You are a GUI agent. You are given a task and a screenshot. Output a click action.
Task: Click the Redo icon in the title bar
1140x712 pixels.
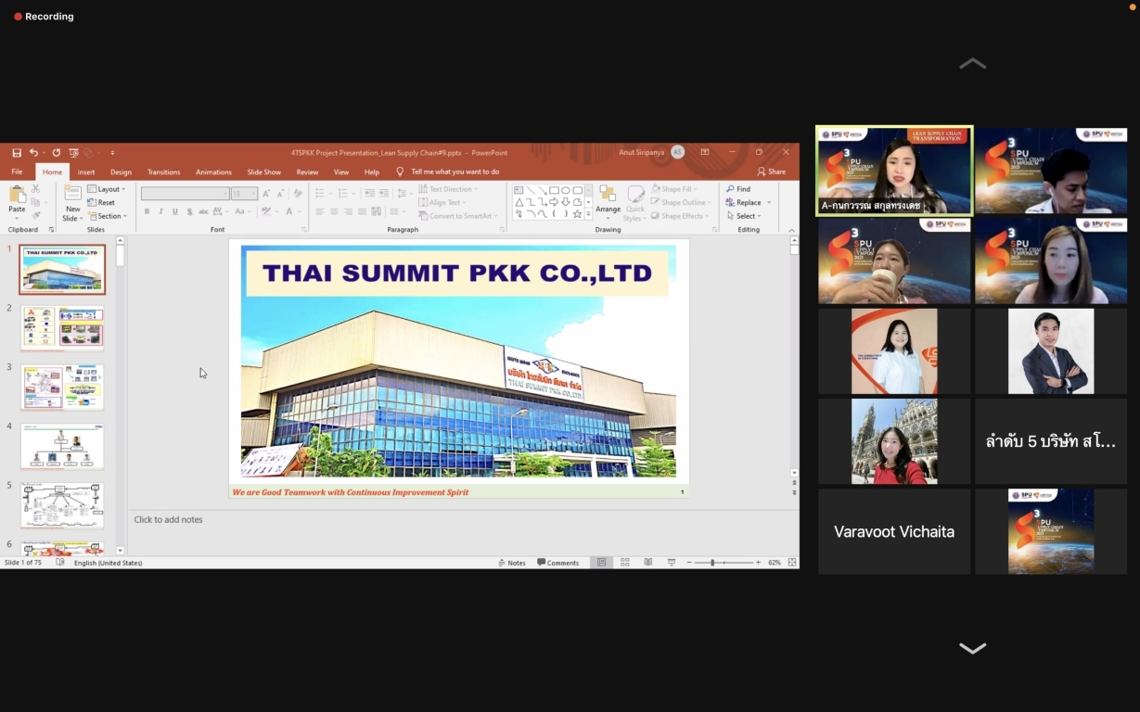pos(57,153)
